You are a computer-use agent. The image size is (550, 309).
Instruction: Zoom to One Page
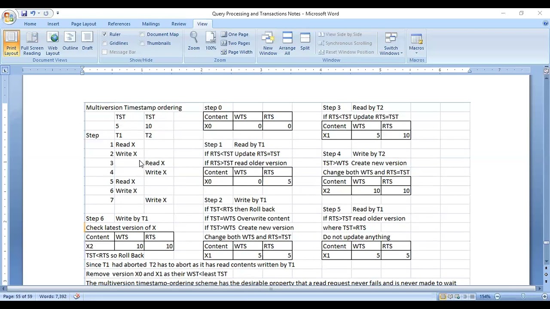tap(235, 34)
